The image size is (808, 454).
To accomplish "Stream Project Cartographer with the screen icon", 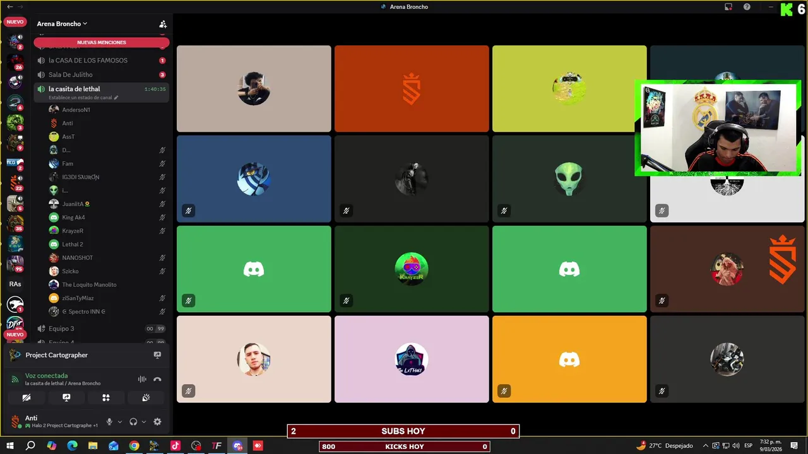I will 157,355.
